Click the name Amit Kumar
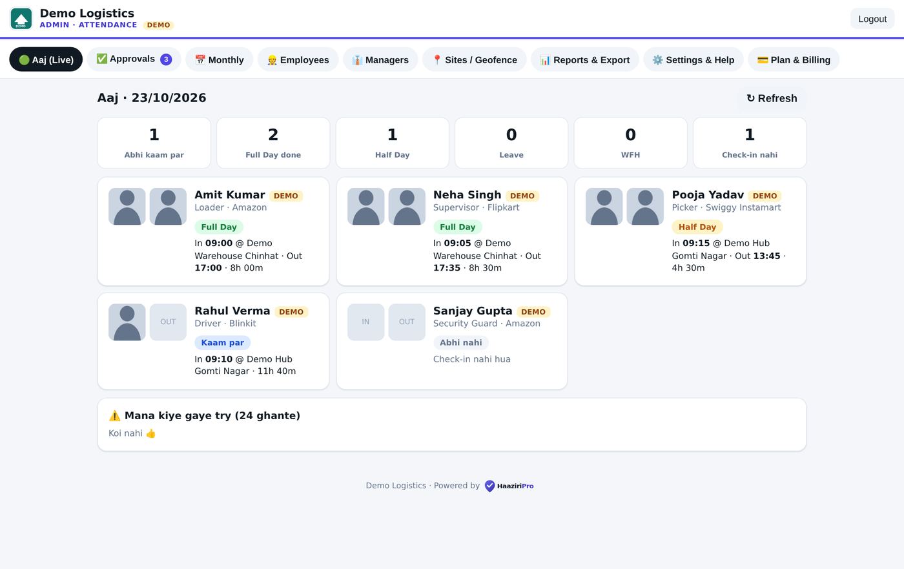The height and width of the screenshot is (569, 904). click(230, 195)
